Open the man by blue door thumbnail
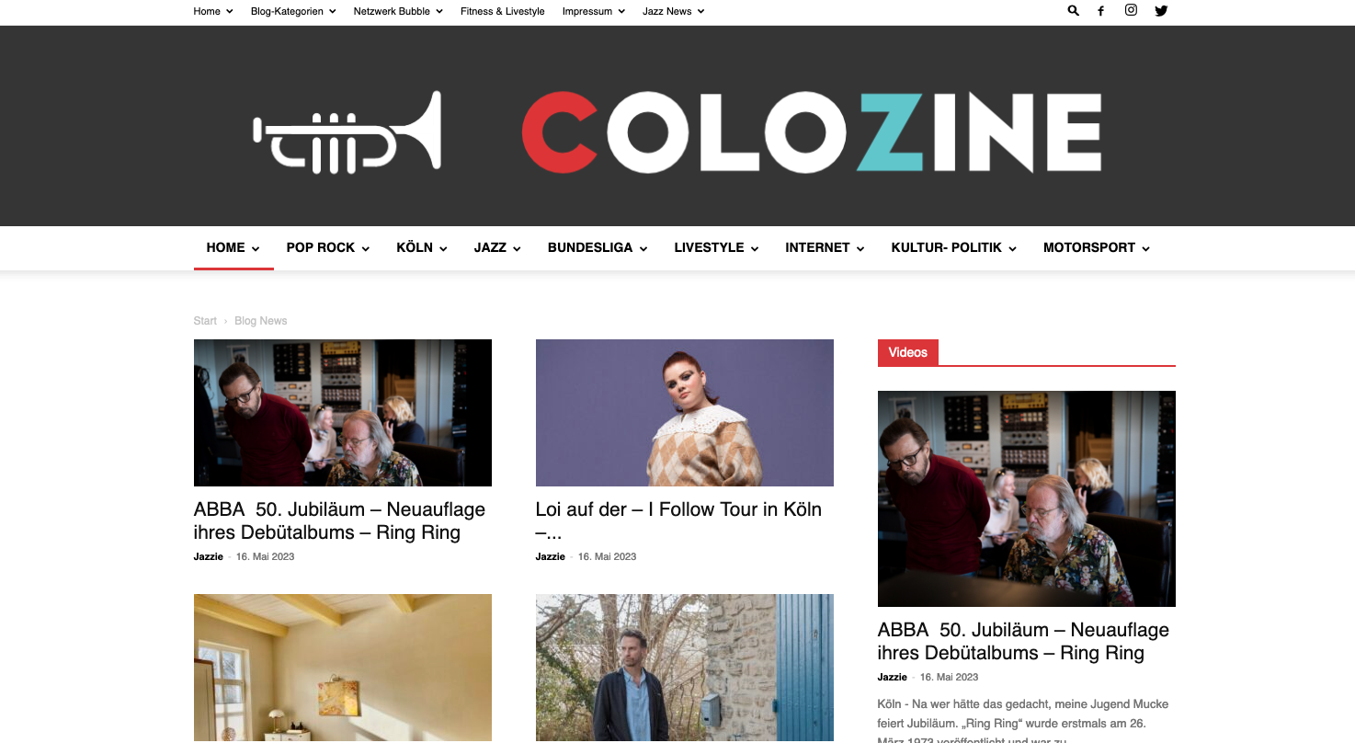This screenshot has width=1355, height=743. pos(685,668)
